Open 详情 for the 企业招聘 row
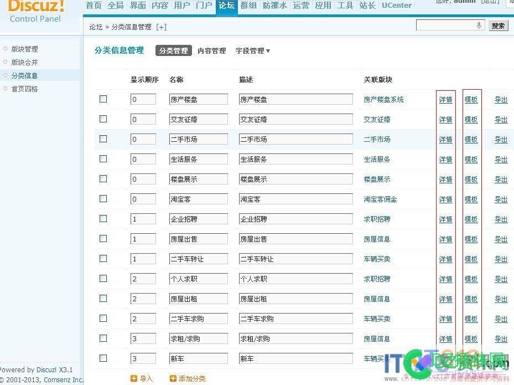This screenshot has height=385, width=514. pyautogui.click(x=445, y=219)
